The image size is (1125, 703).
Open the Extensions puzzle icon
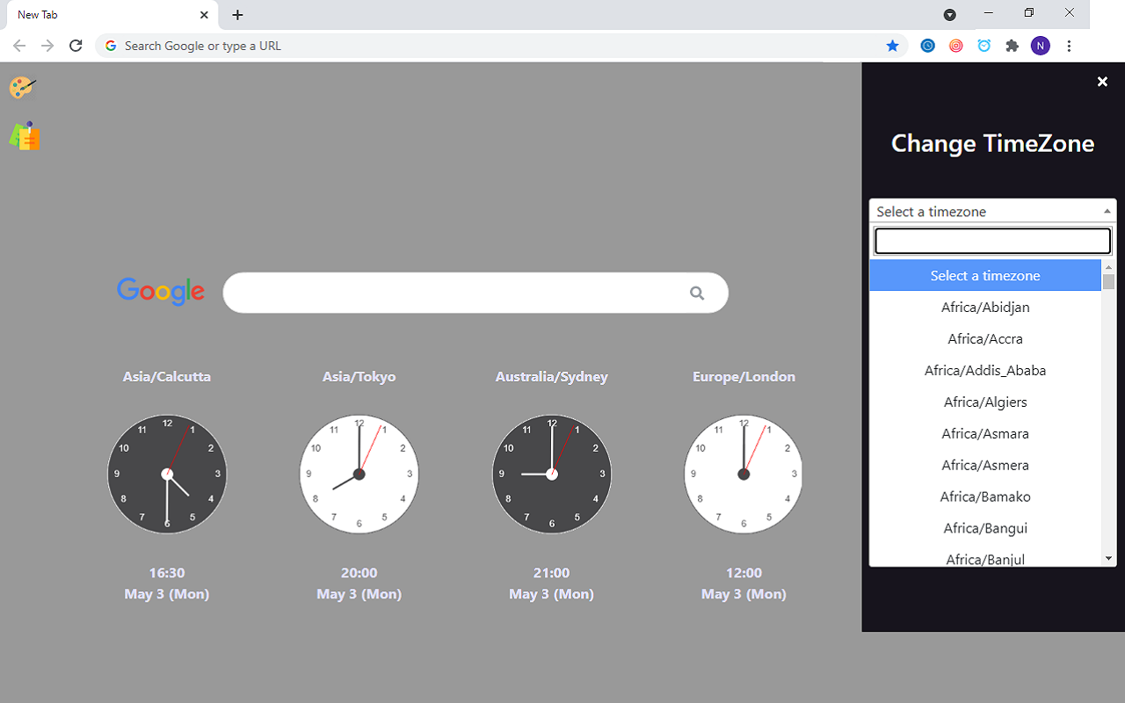pos(1012,45)
